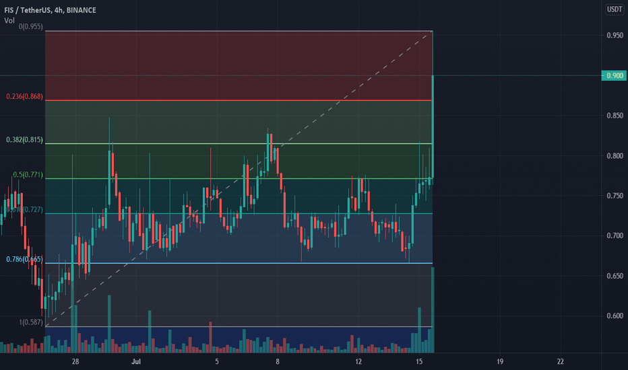628x370 pixels.
Task: Click the USDT currency button
Action: [614, 9]
